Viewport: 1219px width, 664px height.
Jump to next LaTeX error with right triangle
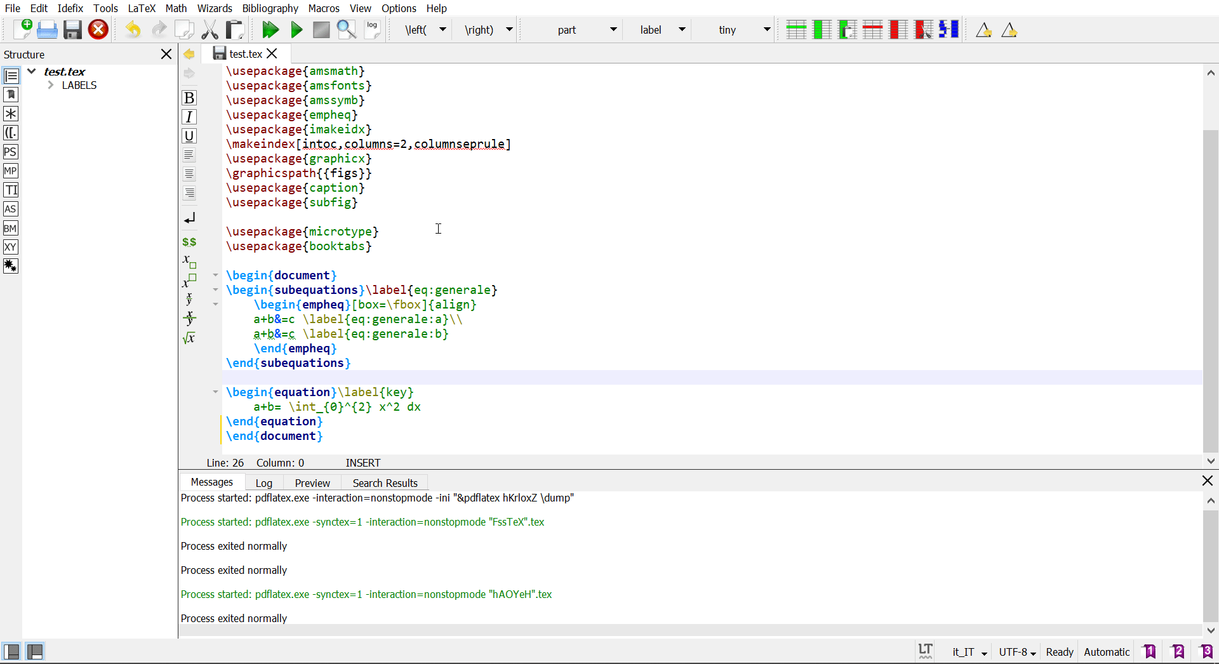[1009, 30]
